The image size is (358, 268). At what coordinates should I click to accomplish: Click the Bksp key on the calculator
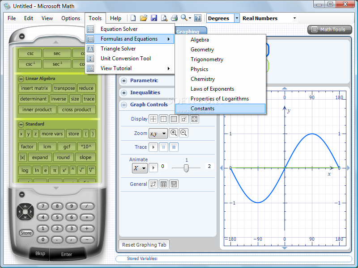(40, 253)
